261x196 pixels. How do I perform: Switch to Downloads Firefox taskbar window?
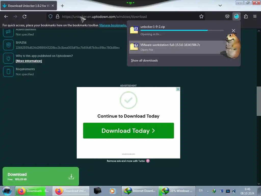(x=34, y=191)
